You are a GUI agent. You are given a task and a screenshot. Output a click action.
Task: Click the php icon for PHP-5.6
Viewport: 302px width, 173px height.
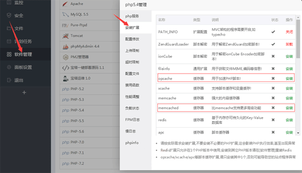click(66, 132)
